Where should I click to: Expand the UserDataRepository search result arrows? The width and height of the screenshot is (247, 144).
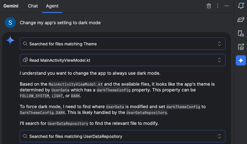(x=220, y=136)
